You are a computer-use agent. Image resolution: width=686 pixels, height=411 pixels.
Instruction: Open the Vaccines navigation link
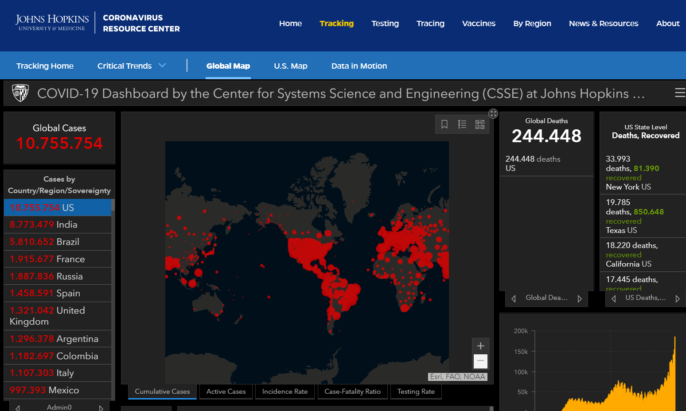pyautogui.click(x=479, y=23)
